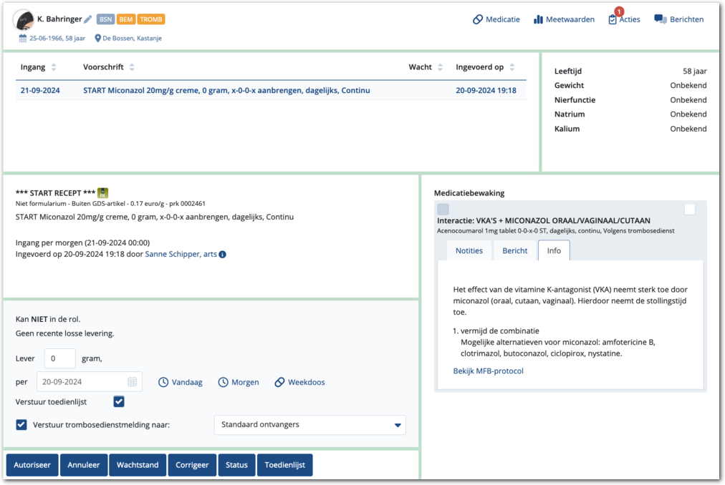The width and height of the screenshot is (725, 485).
Task: Switch to the Bericht tab
Action: pos(514,250)
